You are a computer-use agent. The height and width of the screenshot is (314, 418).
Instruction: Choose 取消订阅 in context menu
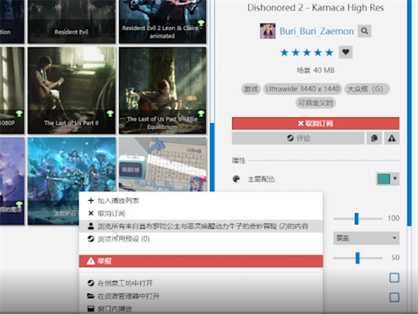(x=201, y=213)
